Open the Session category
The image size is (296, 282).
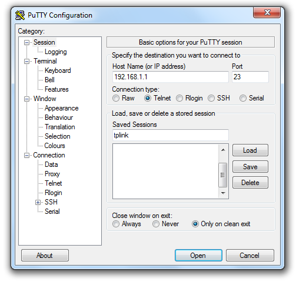click(x=44, y=42)
